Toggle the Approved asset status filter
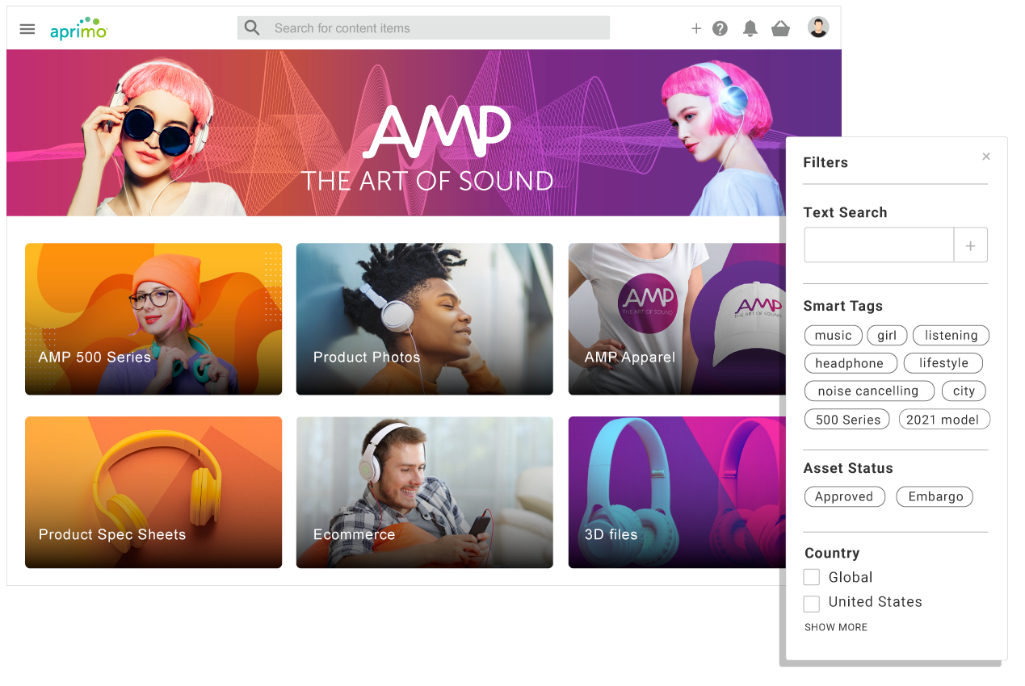The width and height of the screenshot is (1025, 686). 844,496
